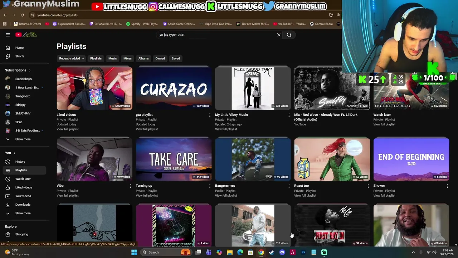Image resolution: width=458 pixels, height=258 pixels.
Task: Show more items under Downloads
Action: point(24,213)
